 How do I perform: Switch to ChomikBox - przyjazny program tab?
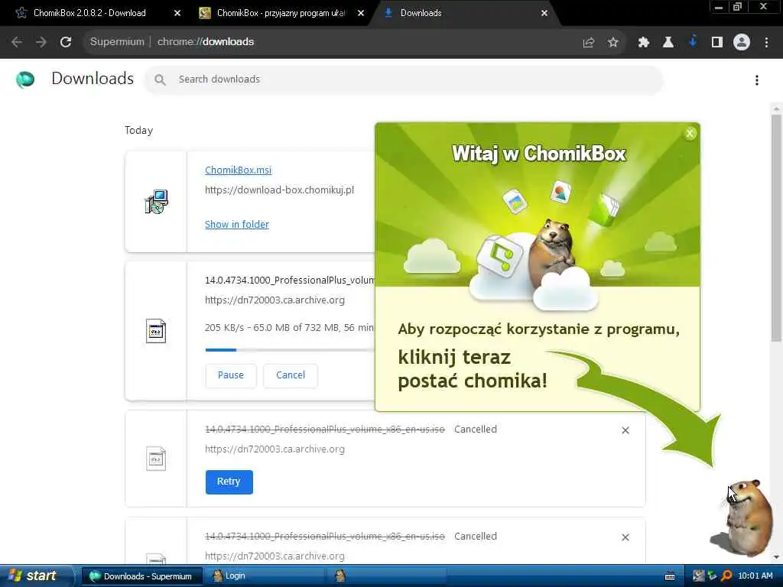click(x=281, y=13)
